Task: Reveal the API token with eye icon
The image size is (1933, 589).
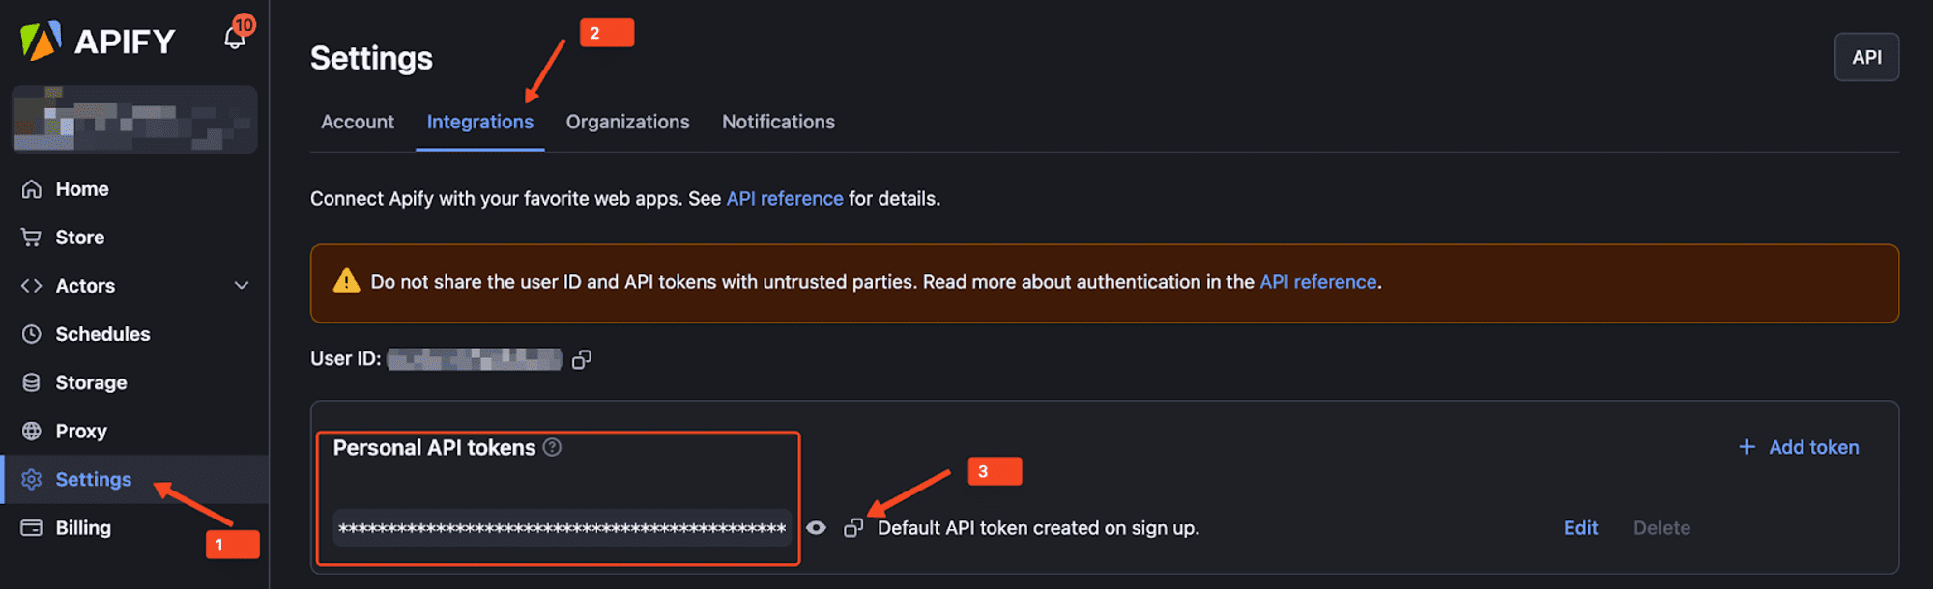Action: (x=816, y=528)
